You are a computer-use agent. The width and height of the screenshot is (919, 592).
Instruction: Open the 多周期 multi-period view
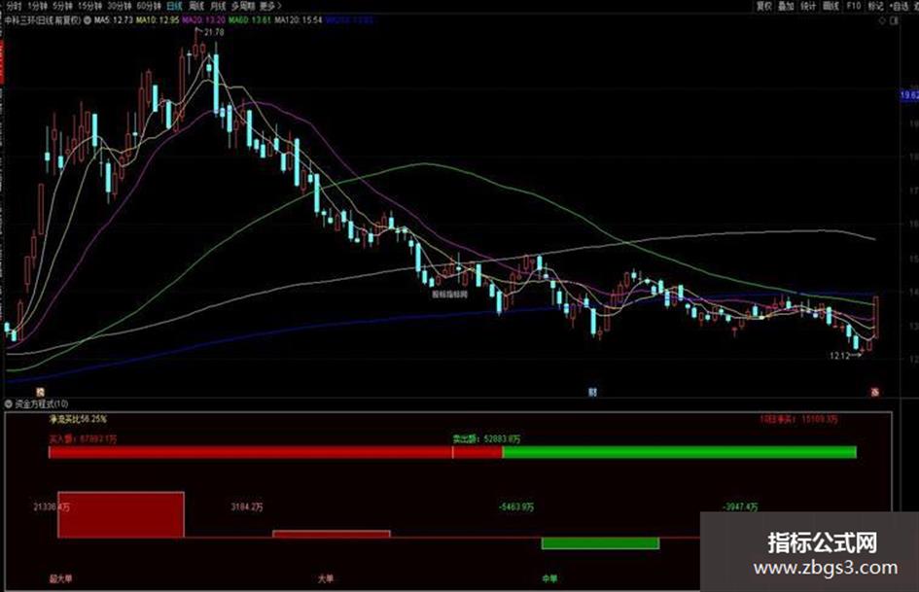(x=243, y=6)
